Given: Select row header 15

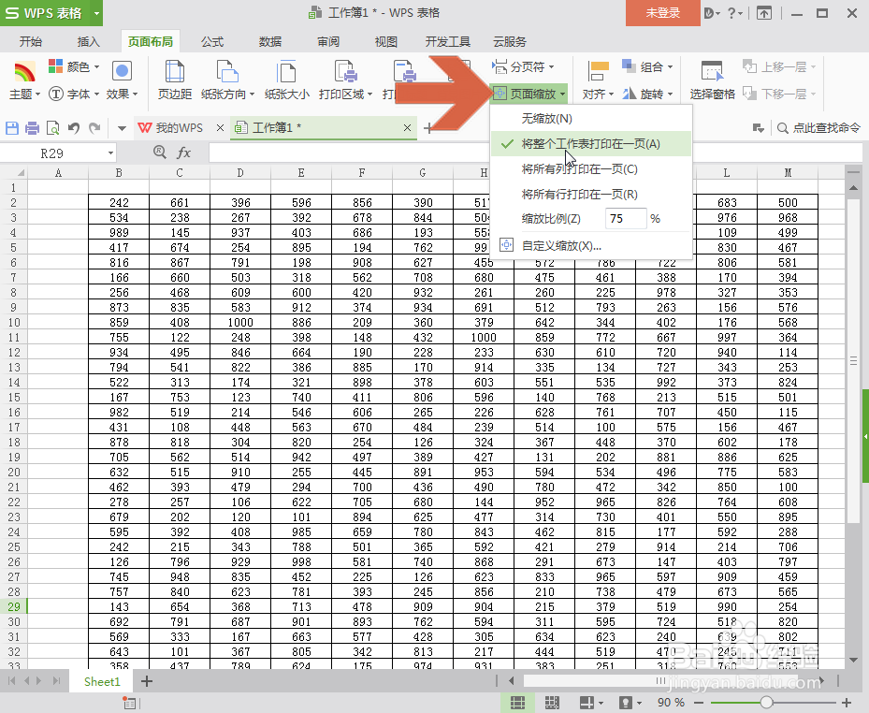Looking at the screenshot, I should 14,397.
